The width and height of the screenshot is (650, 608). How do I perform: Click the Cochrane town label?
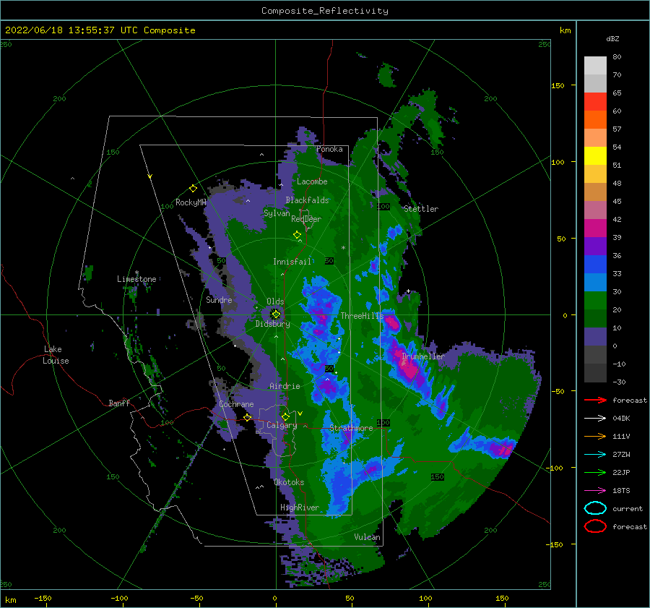coord(236,404)
